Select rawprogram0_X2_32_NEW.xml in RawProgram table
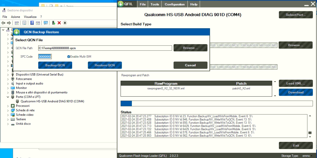Screen dimensions: 317x158 (x=166, y=88)
